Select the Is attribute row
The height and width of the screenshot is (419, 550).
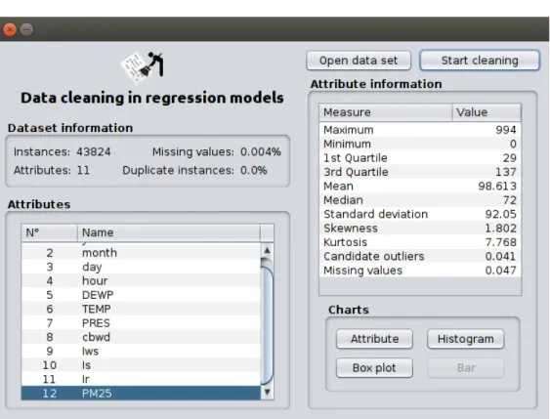pos(141,365)
